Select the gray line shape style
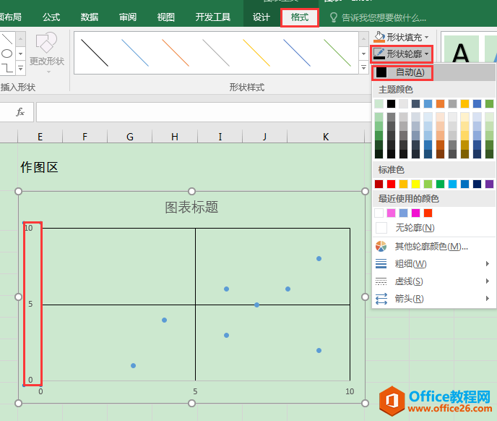This screenshot has height=421, width=497. [216, 53]
